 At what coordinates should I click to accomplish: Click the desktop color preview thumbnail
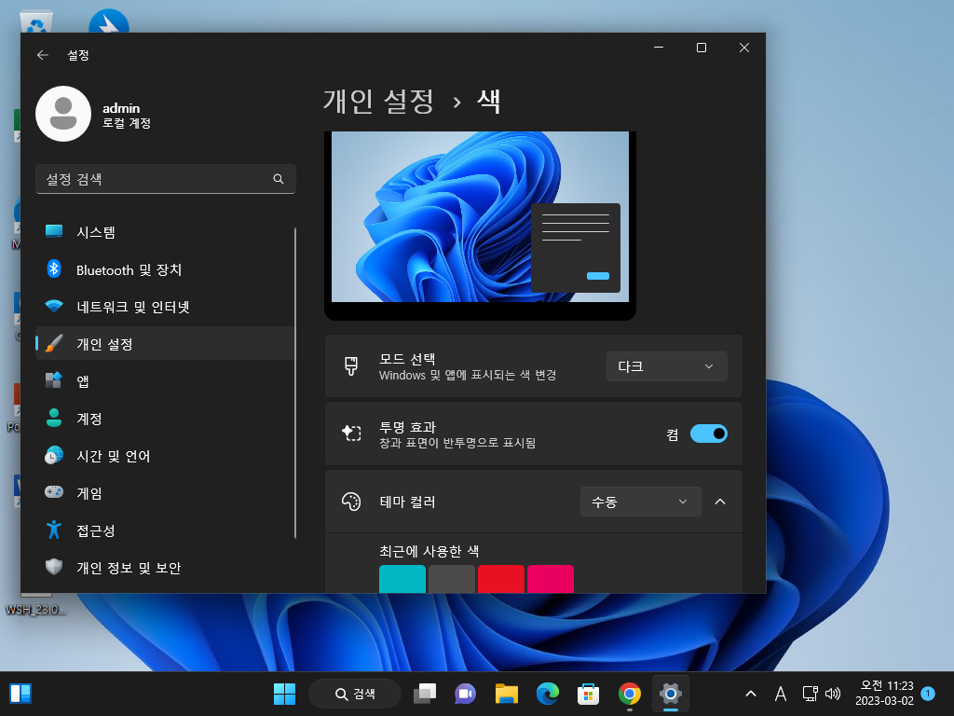480,226
